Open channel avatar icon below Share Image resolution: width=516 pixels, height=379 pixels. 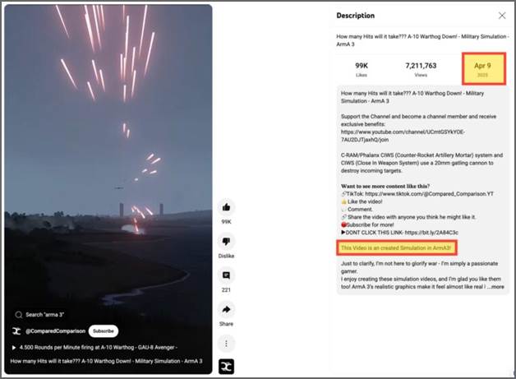coord(227,367)
